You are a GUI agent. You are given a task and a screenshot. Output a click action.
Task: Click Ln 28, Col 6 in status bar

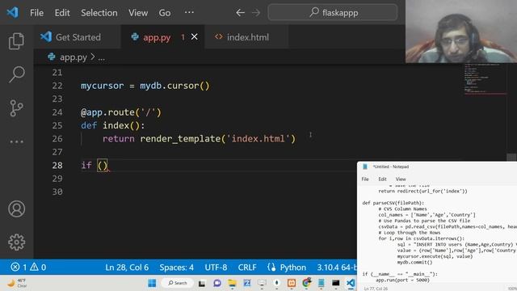[x=127, y=268]
